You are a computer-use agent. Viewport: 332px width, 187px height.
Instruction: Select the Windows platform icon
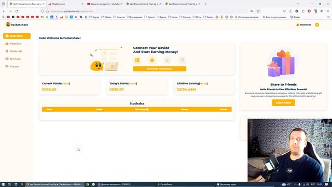137,60
